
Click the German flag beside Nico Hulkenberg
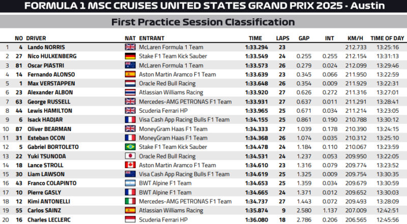tap(130, 56)
